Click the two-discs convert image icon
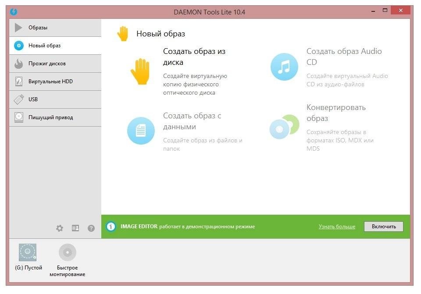Image resolution: width=421 pixels, height=294 pixels. [x=284, y=127]
